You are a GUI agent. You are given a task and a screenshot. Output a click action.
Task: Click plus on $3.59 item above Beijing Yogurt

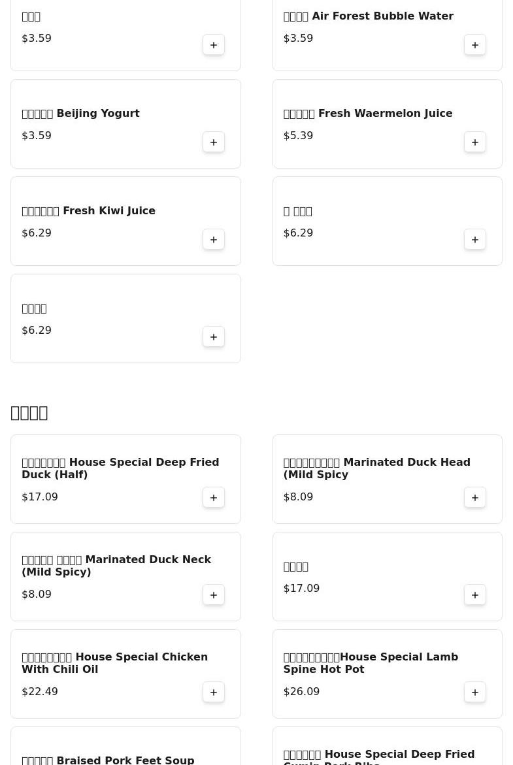[214, 45]
